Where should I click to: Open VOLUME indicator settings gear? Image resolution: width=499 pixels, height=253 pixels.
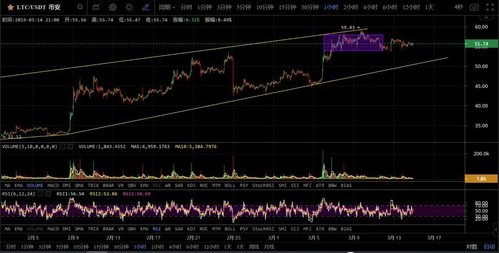[x=63, y=147]
